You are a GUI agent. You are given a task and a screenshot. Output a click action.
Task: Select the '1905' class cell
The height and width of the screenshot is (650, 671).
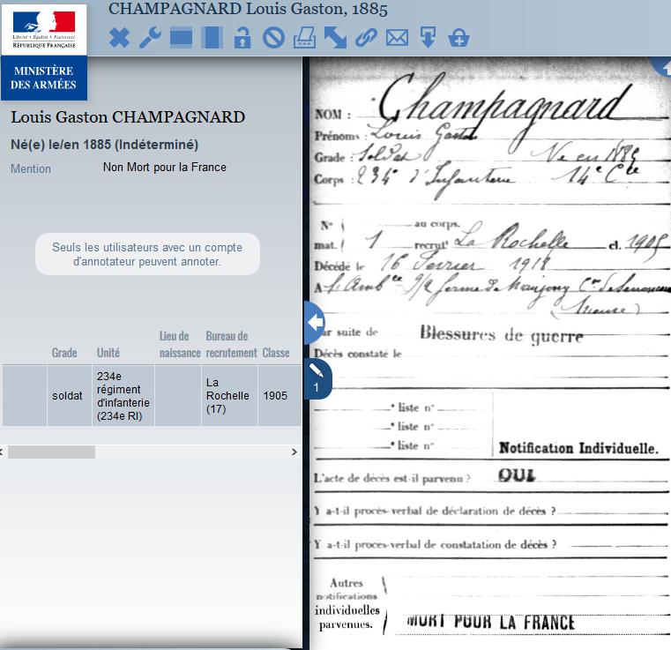coord(279,396)
